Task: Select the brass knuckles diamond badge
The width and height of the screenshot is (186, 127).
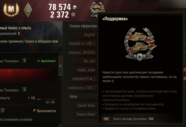Action: pos(28,10)
